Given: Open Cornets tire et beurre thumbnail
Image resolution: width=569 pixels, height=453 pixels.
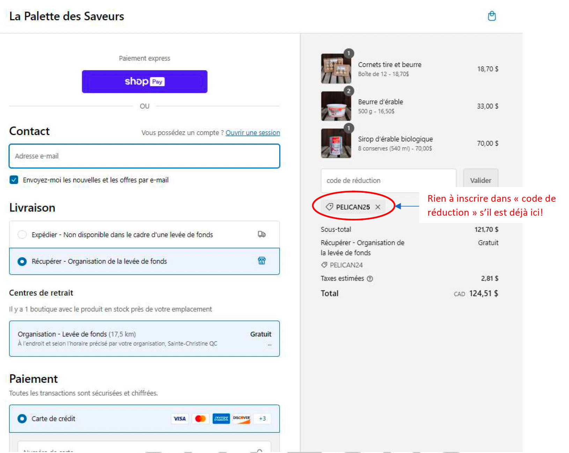Looking at the screenshot, I should [336, 68].
